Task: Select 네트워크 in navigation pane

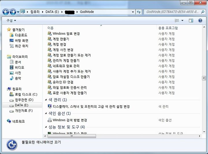Action: pos(18,121)
